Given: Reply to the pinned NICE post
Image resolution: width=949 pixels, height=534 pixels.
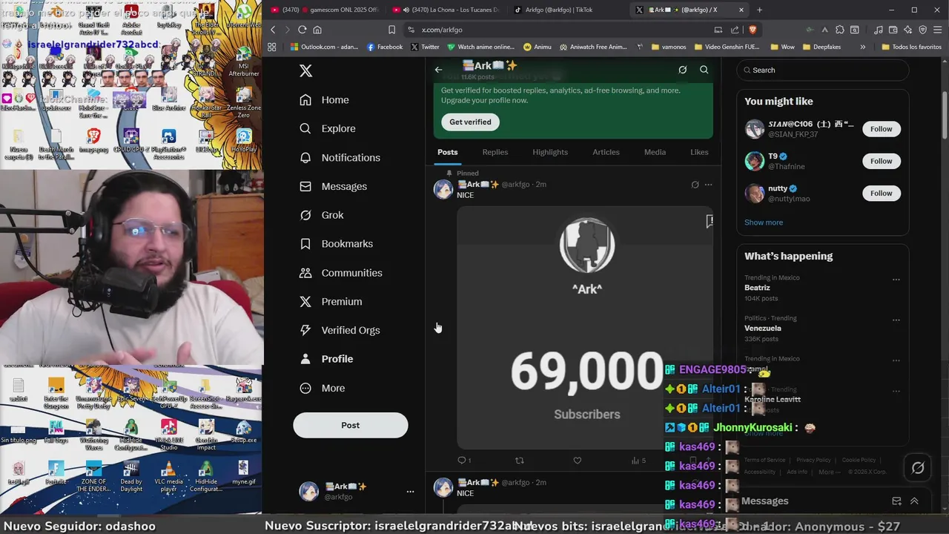Looking at the screenshot, I should point(464,461).
